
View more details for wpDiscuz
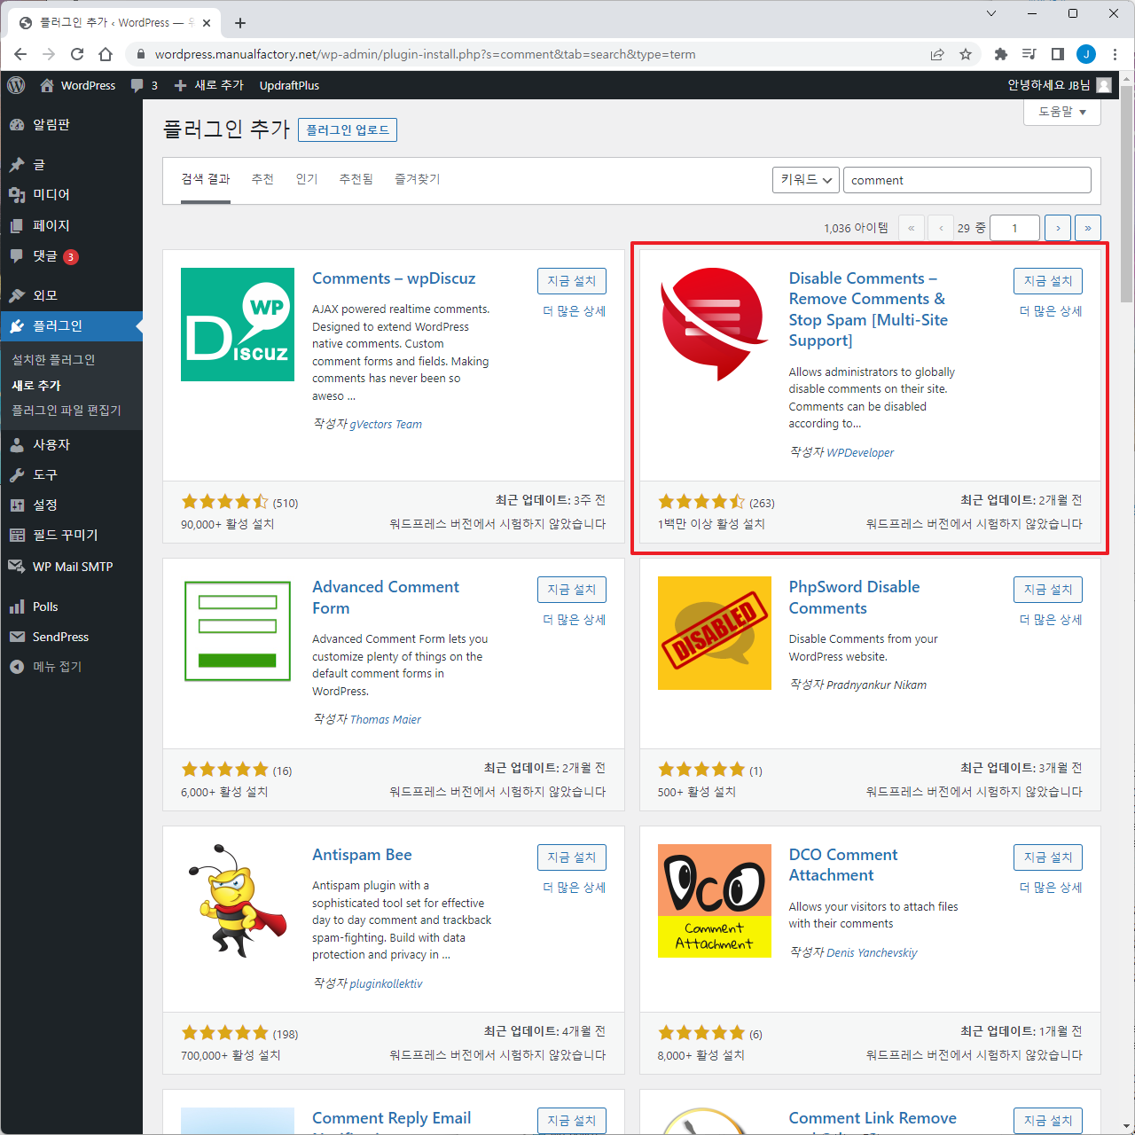575,311
